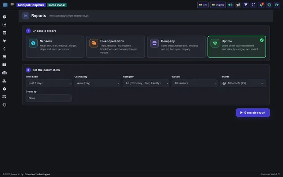Open the headset support sidebar icon
The image size is (283, 177).
coord(4,105)
